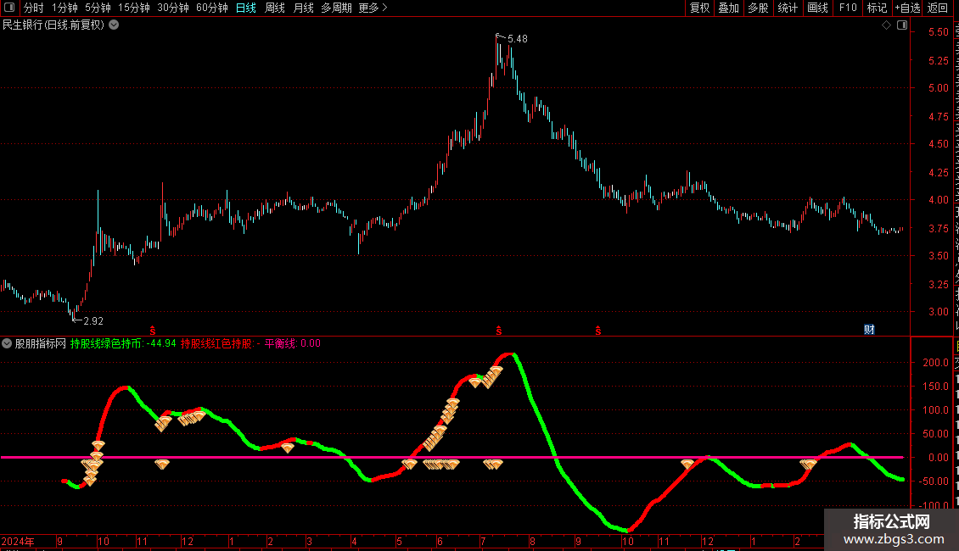Switch to 分时 chart view

(x=34, y=8)
